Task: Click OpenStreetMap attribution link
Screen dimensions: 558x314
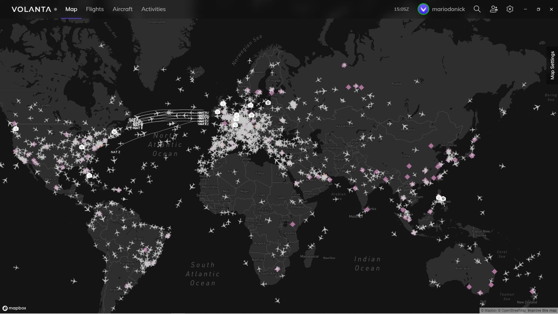Action: point(512,310)
